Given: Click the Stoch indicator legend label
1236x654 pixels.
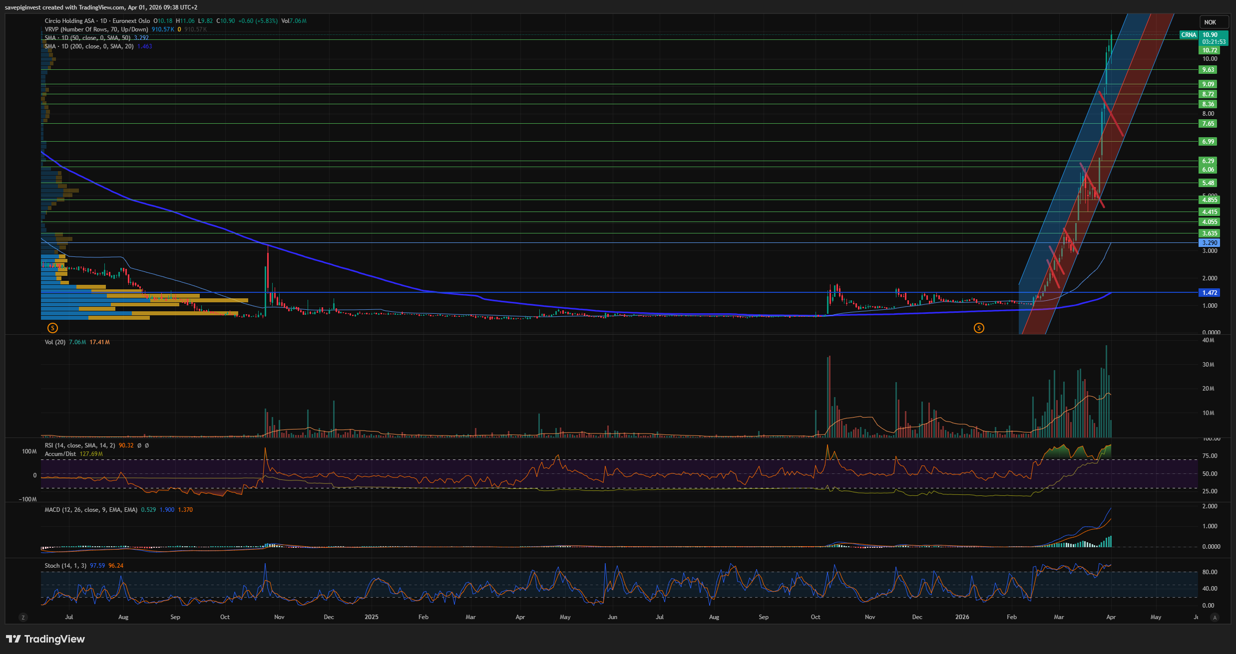Looking at the screenshot, I should (x=65, y=566).
